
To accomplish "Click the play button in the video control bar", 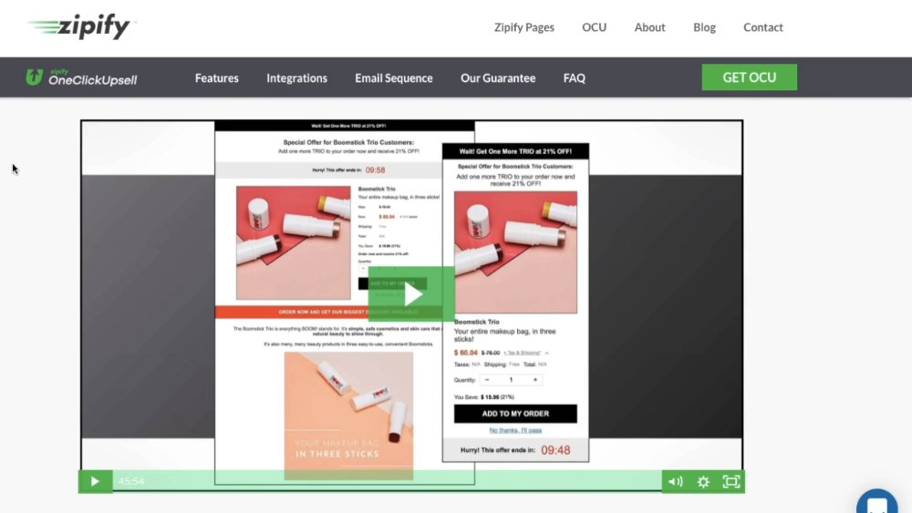I will [x=96, y=482].
